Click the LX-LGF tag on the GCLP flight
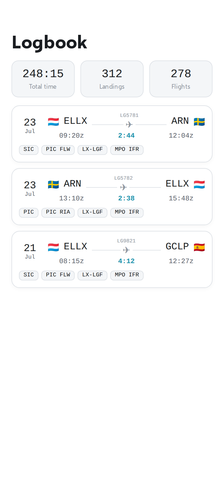This screenshot has height=486, width=224. tap(92, 275)
